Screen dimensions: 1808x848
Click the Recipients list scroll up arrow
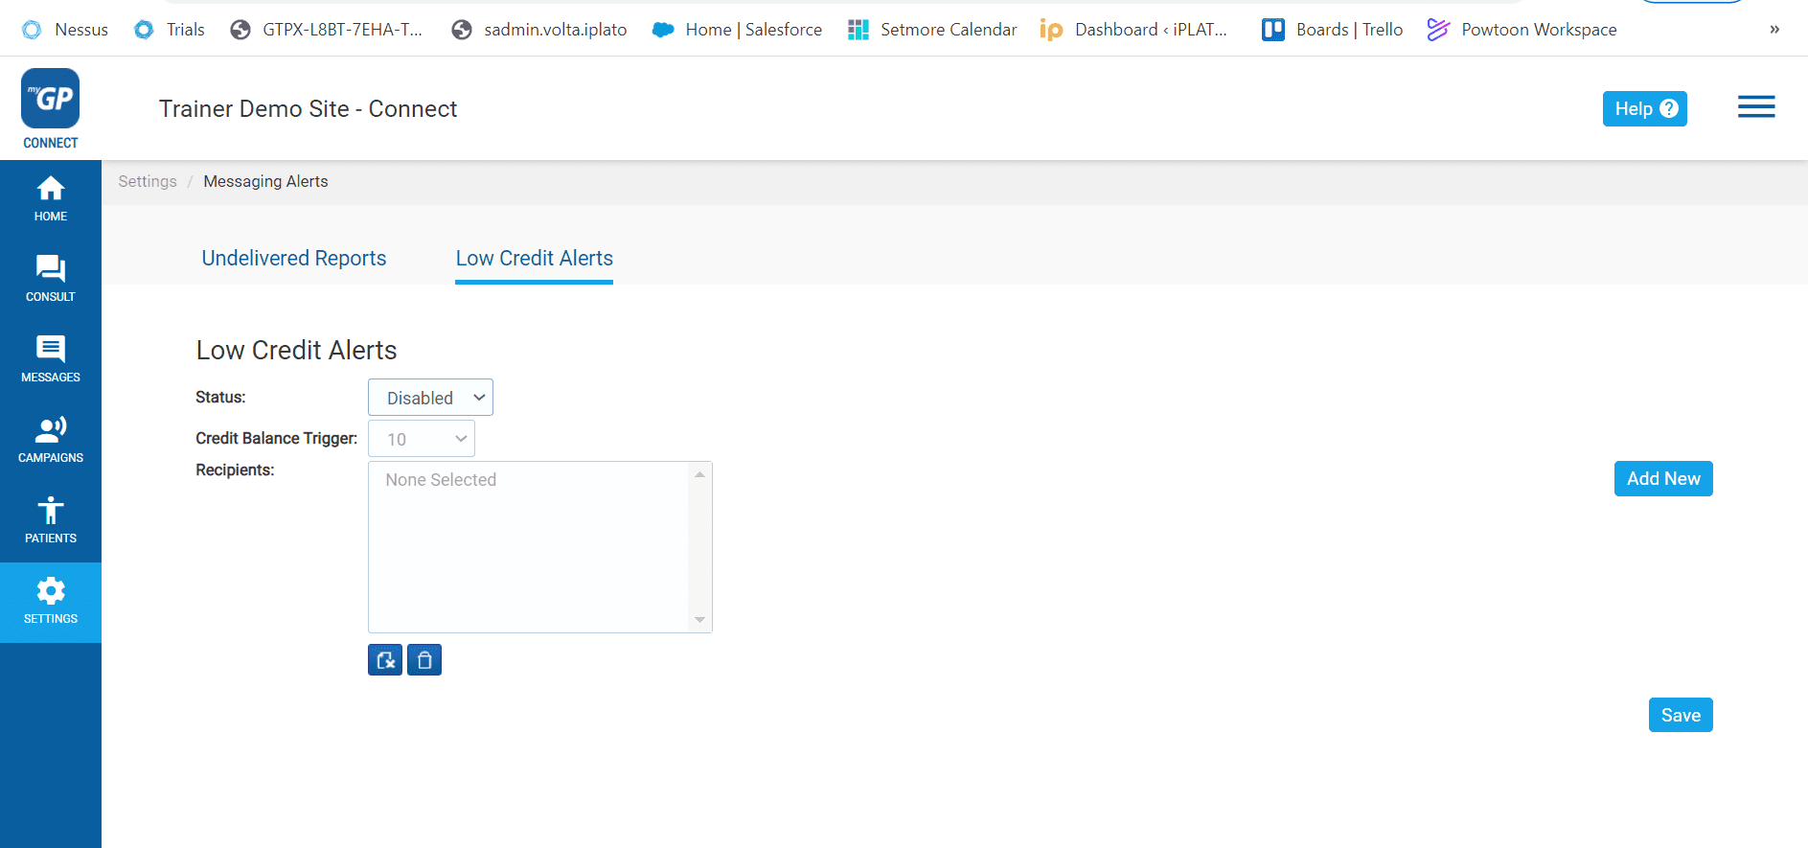[x=700, y=474]
